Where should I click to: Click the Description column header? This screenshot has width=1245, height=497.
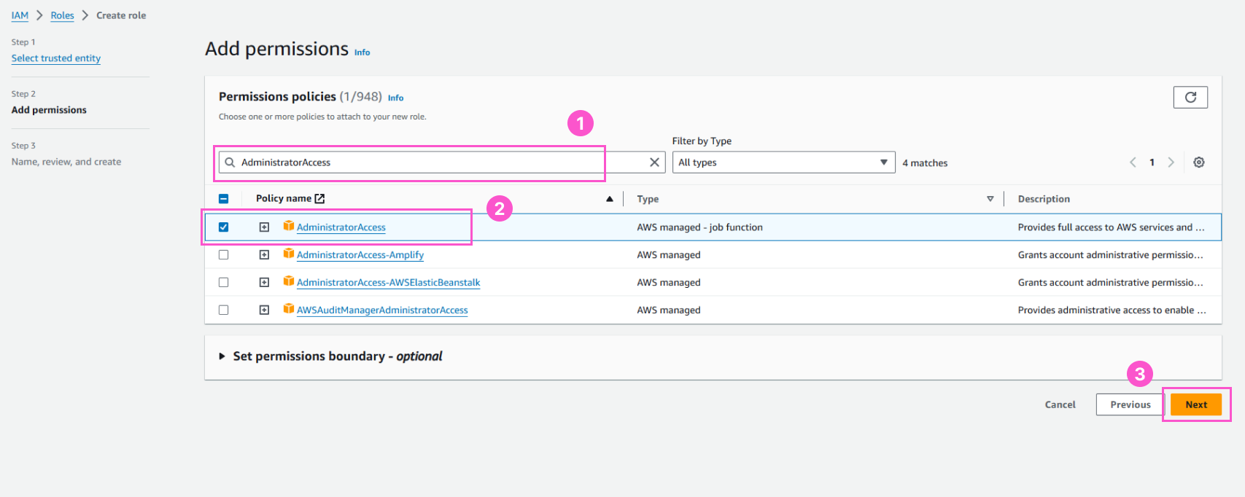click(x=1044, y=199)
